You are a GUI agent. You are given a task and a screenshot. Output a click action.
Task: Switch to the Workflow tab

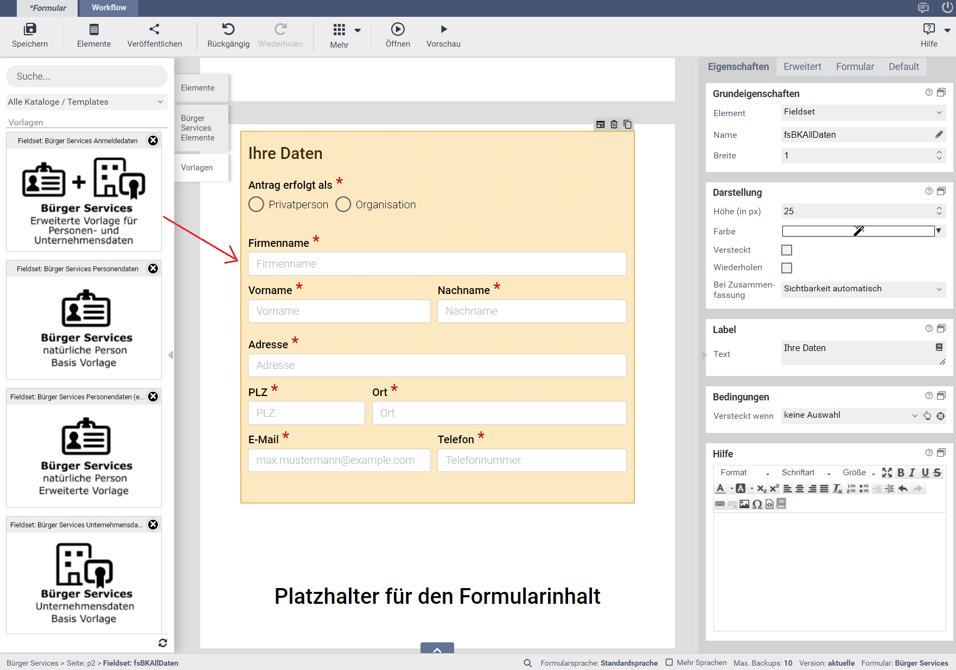109,8
